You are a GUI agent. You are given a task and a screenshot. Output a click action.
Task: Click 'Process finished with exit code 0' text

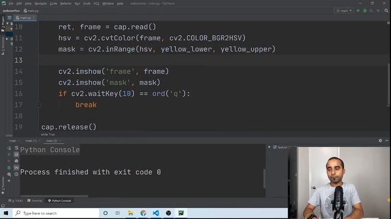(90, 172)
